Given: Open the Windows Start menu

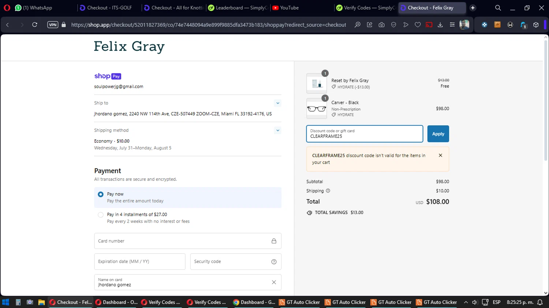Looking at the screenshot, I should point(5,302).
